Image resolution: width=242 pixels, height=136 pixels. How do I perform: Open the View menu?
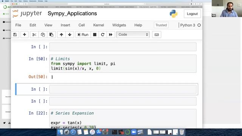point(48,25)
